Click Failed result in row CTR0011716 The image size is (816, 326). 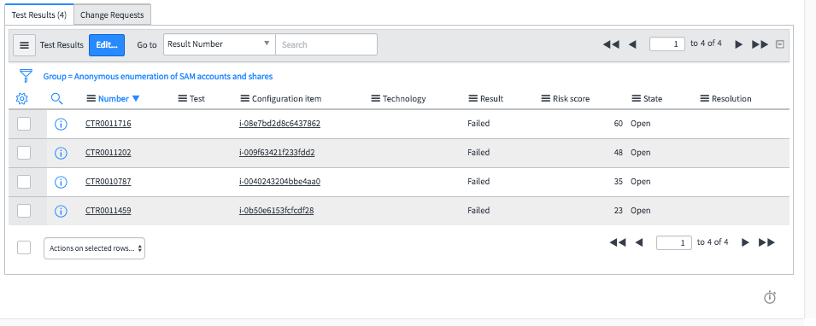tap(478, 124)
